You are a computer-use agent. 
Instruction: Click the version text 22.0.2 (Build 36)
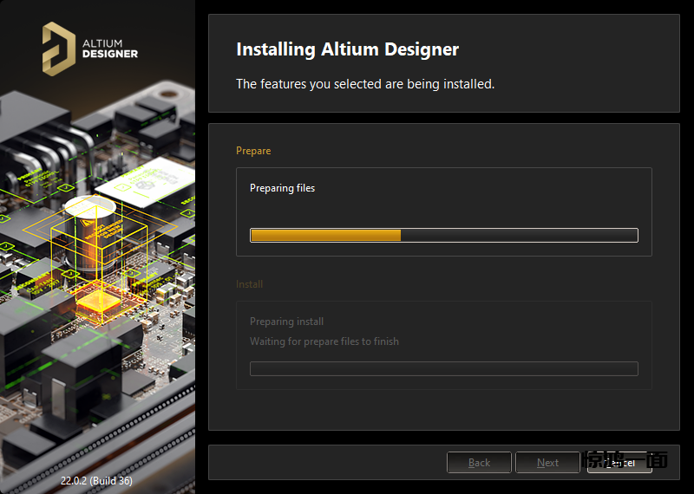tap(96, 480)
